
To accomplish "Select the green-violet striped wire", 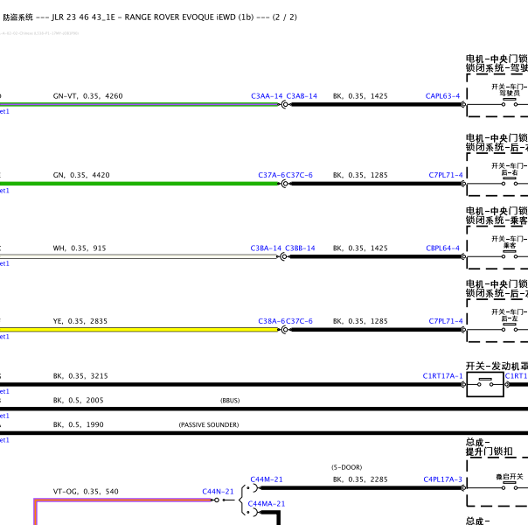I will pyautogui.click(x=139, y=104).
